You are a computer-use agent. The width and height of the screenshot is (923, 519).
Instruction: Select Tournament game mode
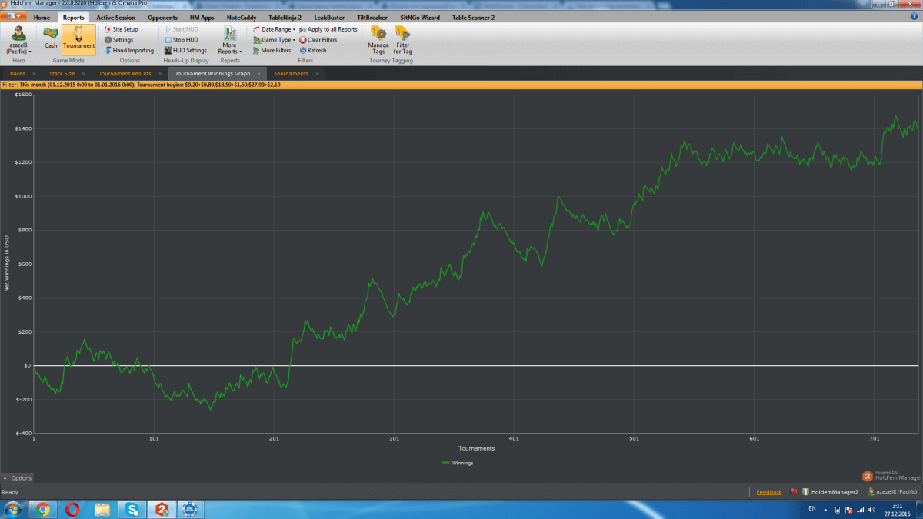coord(78,38)
